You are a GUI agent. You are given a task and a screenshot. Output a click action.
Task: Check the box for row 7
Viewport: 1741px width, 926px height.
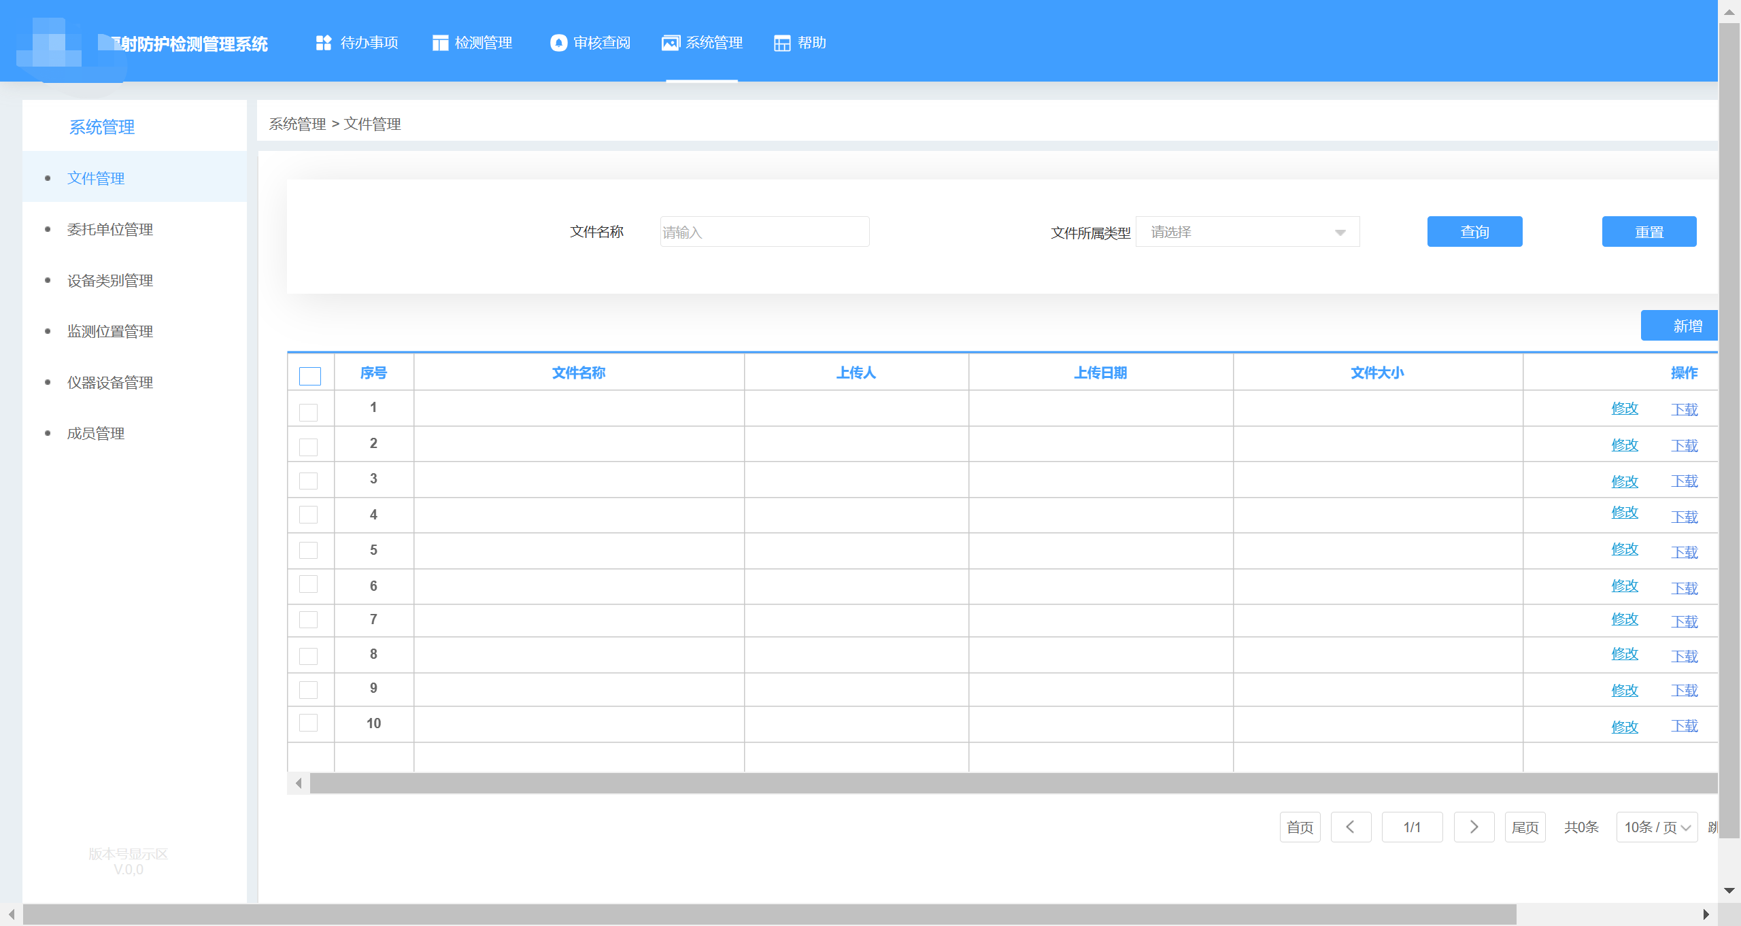309,619
